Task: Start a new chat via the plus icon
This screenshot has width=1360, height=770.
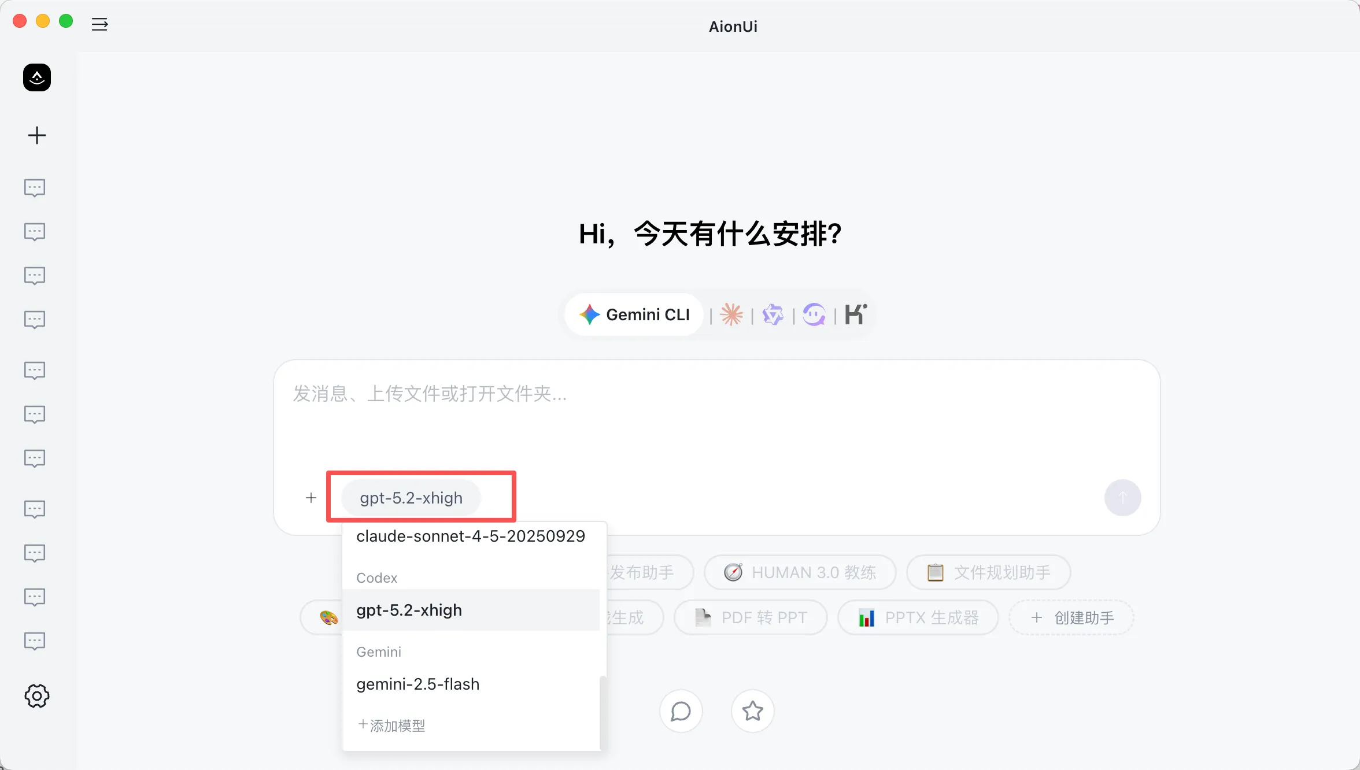Action: 36,135
